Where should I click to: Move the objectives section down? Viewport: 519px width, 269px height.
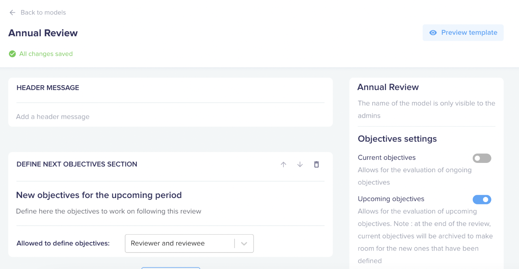click(300, 164)
